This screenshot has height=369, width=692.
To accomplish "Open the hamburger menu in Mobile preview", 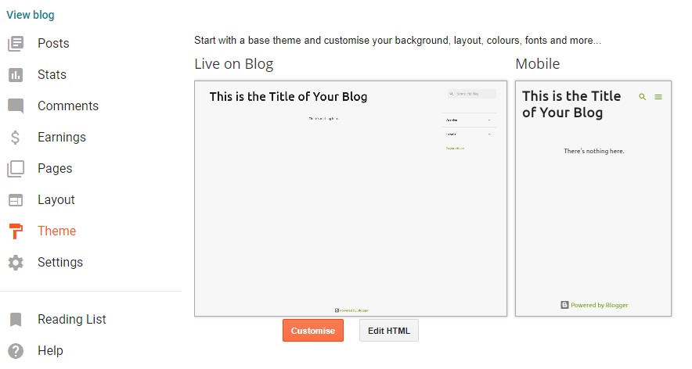I will tap(658, 97).
